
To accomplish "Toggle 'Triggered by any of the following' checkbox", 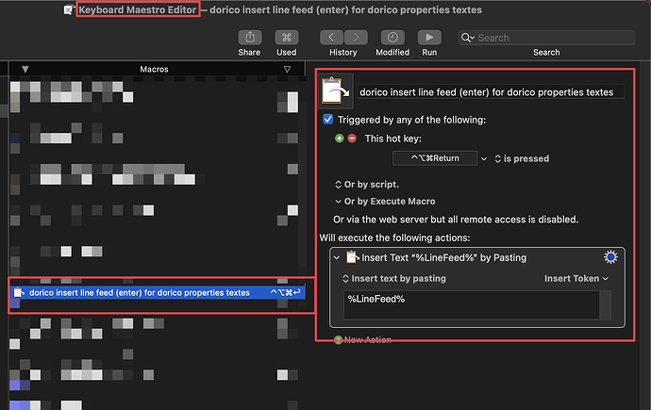I will pos(328,120).
